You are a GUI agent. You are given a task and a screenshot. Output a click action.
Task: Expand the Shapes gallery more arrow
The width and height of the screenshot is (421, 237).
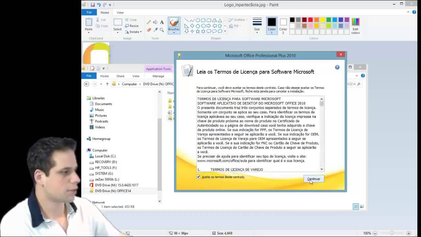pyautogui.click(x=225, y=31)
